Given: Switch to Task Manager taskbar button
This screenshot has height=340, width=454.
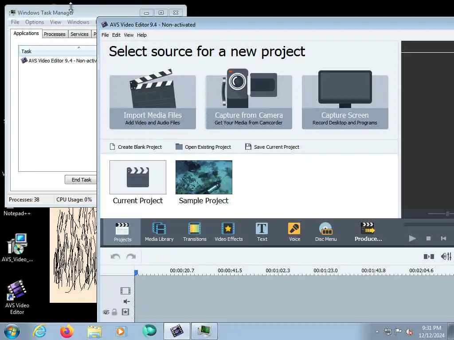Looking at the screenshot, I should coord(204,331).
